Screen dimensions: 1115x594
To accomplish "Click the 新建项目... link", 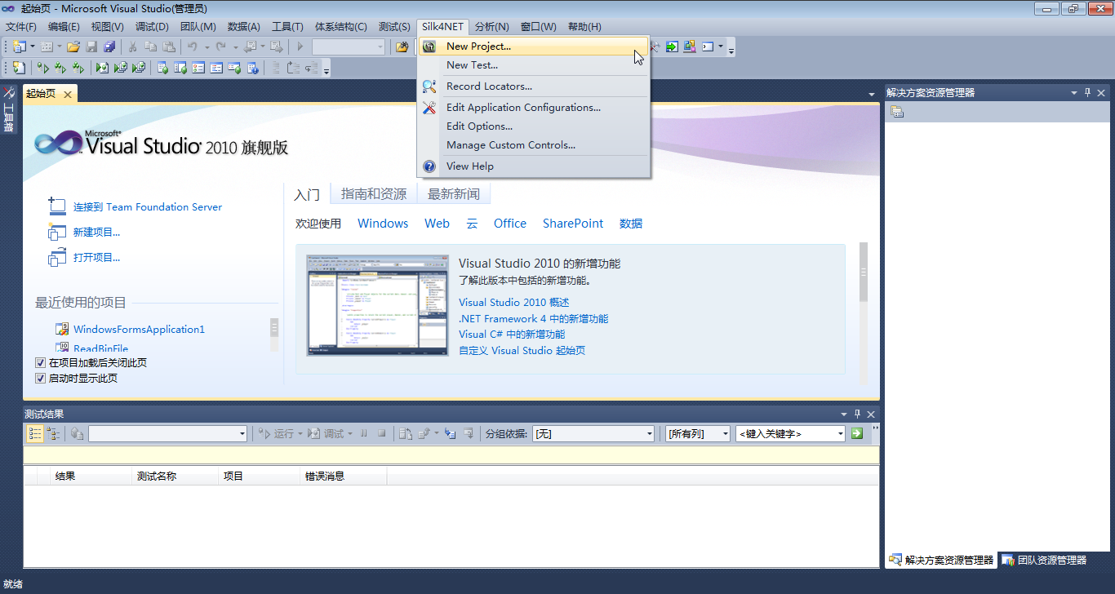I will point(96,233).
